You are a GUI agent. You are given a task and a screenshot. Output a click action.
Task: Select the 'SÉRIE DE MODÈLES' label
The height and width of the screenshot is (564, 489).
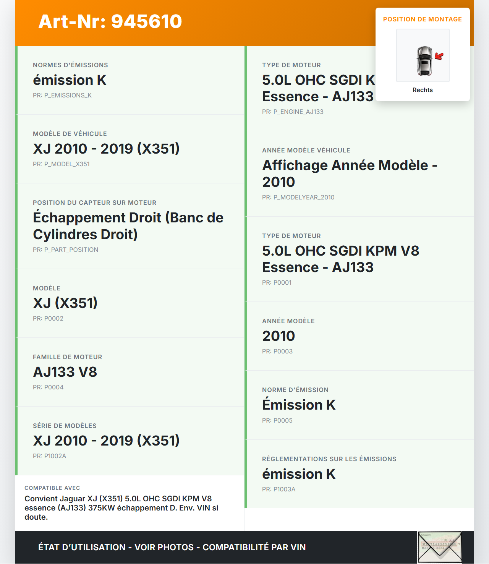click(x=65, y=426)
